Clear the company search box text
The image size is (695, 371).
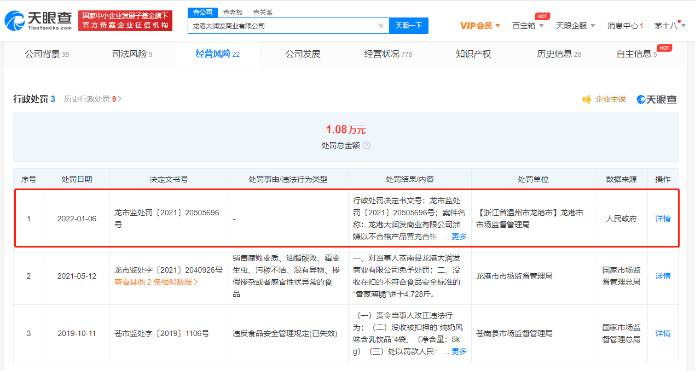click(381, 26)
